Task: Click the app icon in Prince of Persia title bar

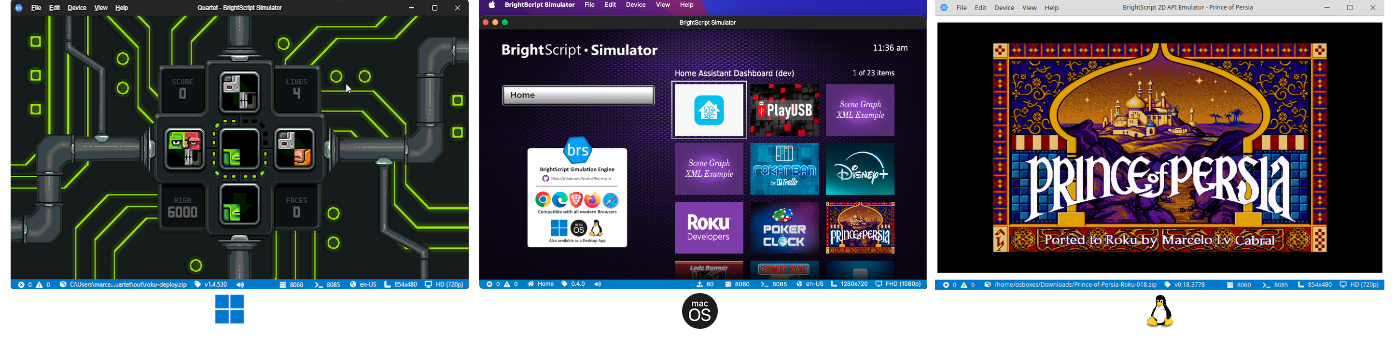Action: pos(944,8)
